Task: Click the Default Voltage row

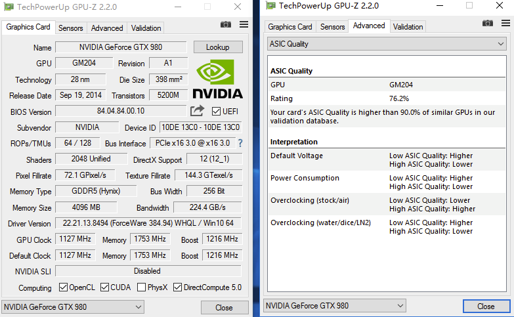Action: click(387, 160)
